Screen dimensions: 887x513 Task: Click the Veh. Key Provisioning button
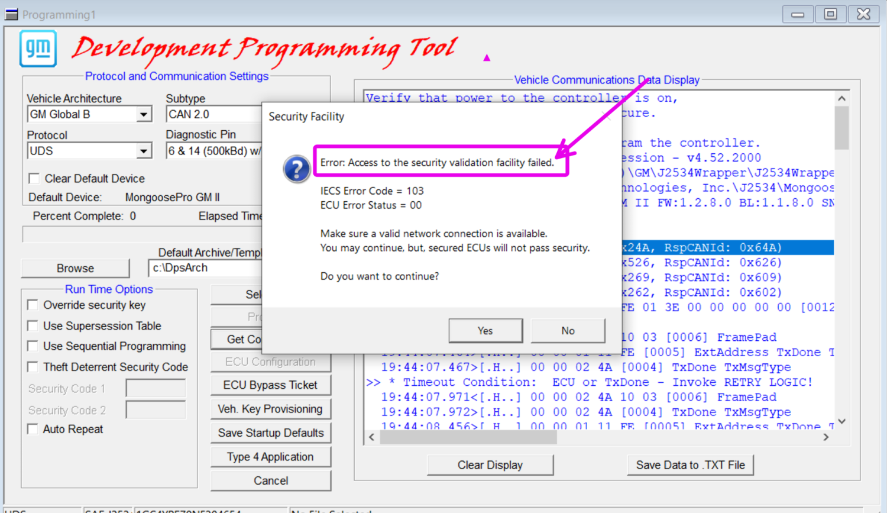click(271, 409)
